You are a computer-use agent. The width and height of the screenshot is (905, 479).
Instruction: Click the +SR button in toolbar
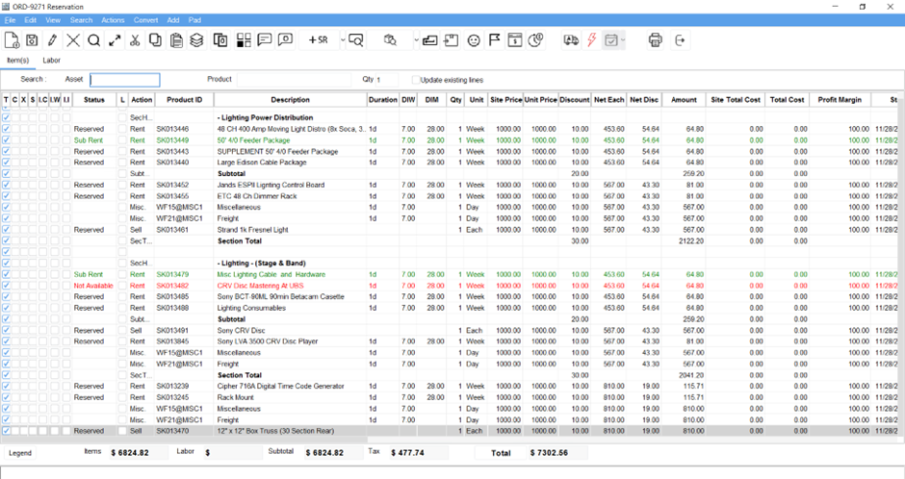point(319,40)
